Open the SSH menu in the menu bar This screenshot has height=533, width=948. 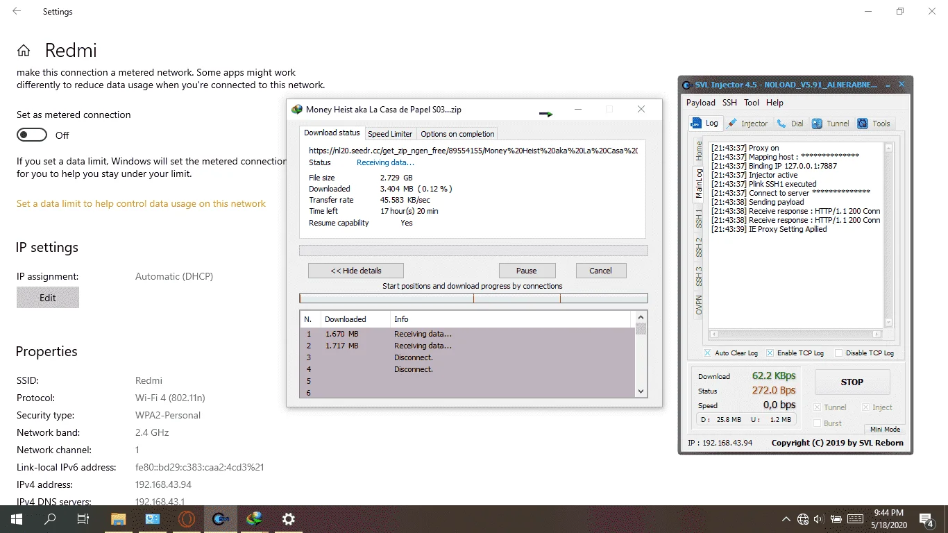729,103
